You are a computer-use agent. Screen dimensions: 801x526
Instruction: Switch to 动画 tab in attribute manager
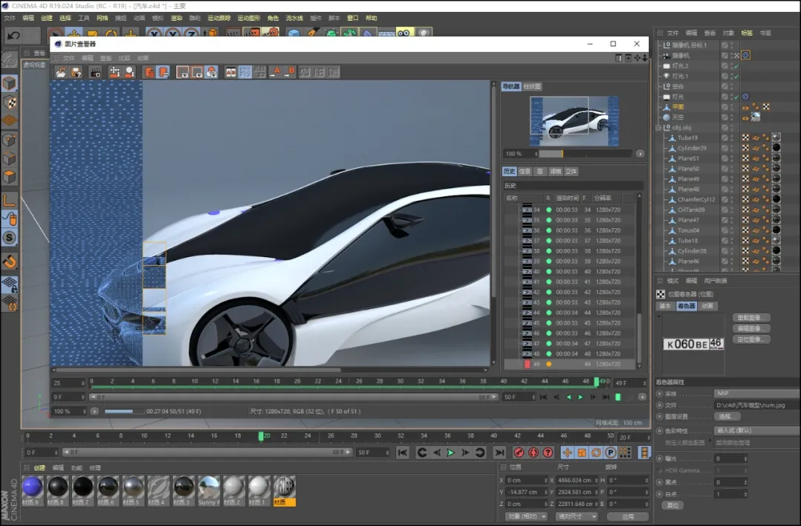pos(707,306)
